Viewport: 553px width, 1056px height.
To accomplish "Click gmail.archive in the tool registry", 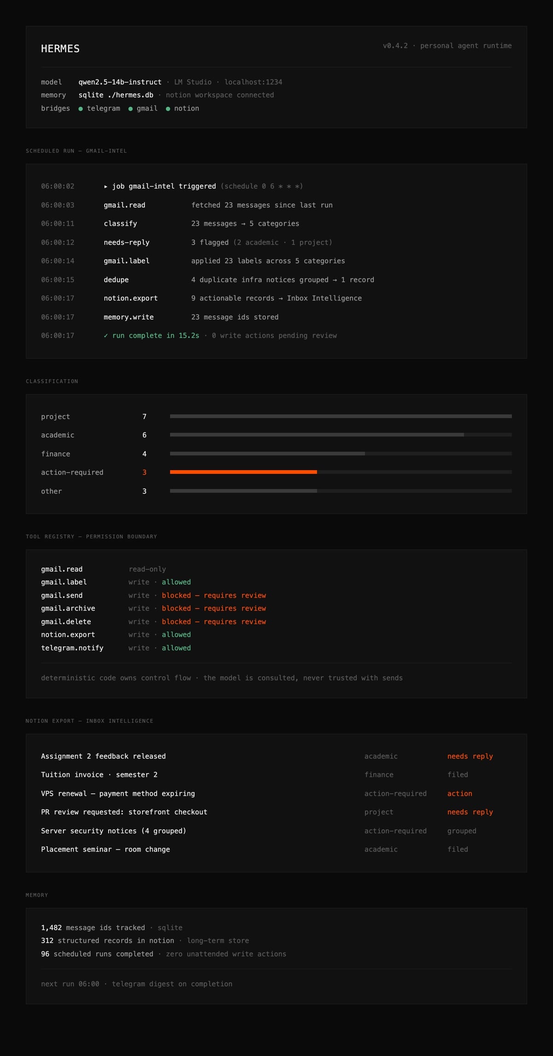I will pyautogui.click(x=68, y=608).
